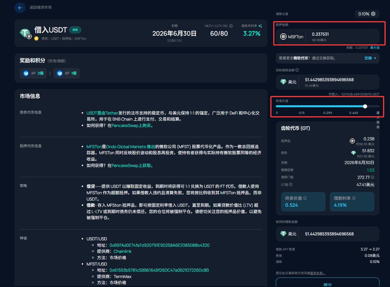Click the Tether icon in GT 债务 row
Screen dimensions: 390x287
click(x=353, y=153)
